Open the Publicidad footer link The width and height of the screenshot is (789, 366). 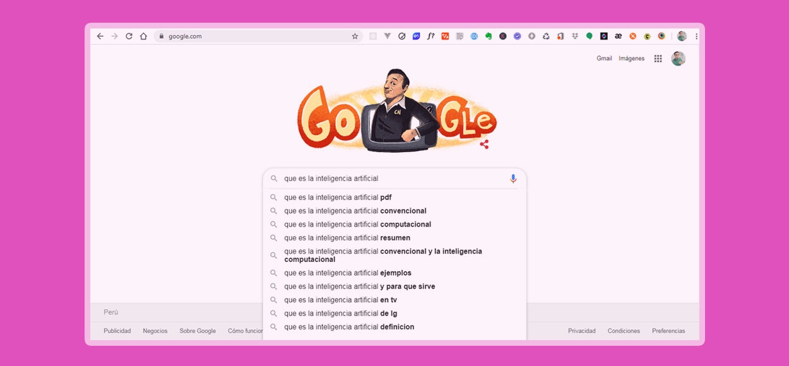coord(117,331)
